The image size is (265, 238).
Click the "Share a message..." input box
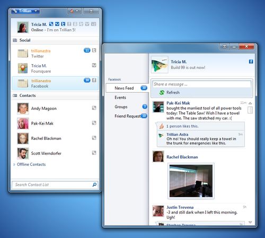click(x=202, y=84)
